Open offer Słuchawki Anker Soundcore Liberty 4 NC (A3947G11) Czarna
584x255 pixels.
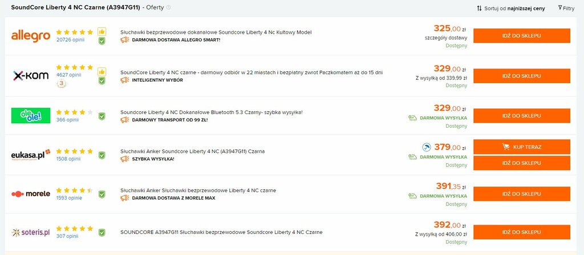pyautogui.click(x=193, y=151)
